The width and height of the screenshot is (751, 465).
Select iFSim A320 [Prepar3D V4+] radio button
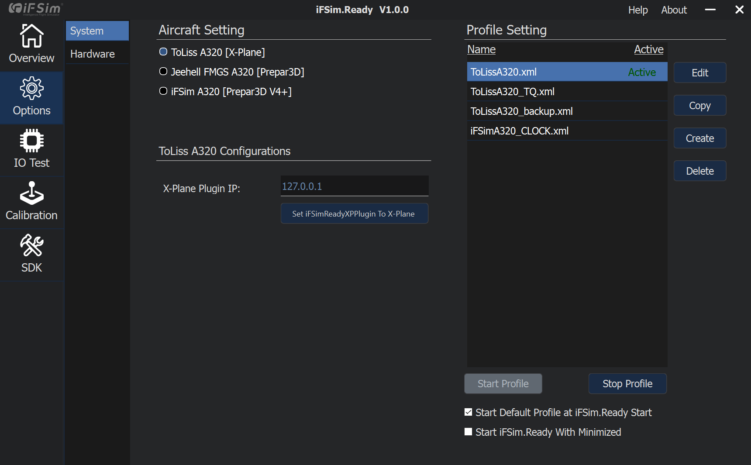(163, 91)
